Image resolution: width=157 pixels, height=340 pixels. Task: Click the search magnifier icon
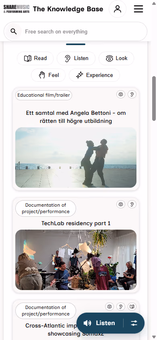(14, 31)
